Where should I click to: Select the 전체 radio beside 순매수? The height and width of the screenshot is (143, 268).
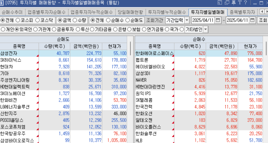click(92, 20)
